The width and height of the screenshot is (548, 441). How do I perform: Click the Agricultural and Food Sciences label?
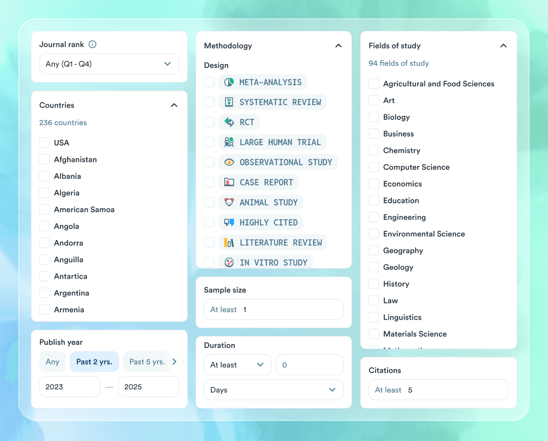439,84
